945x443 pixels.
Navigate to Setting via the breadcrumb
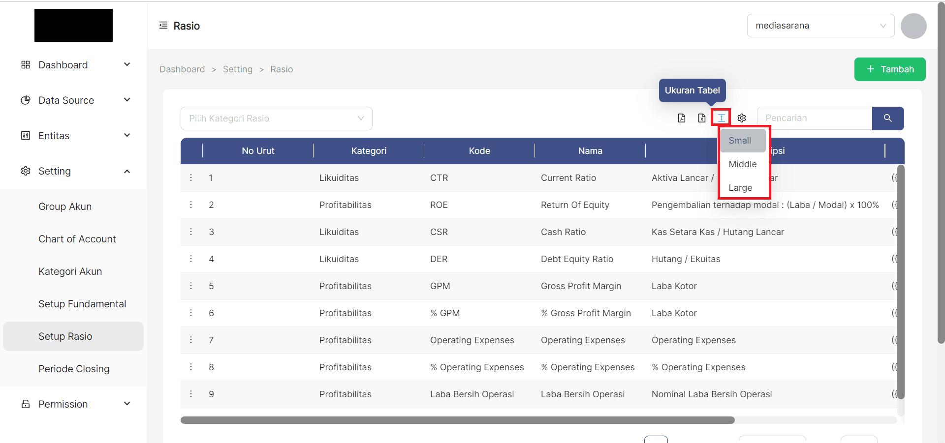pos(237,69)
